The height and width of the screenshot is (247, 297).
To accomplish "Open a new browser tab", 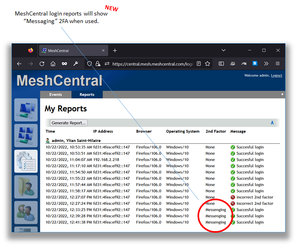I will point(115,50).
